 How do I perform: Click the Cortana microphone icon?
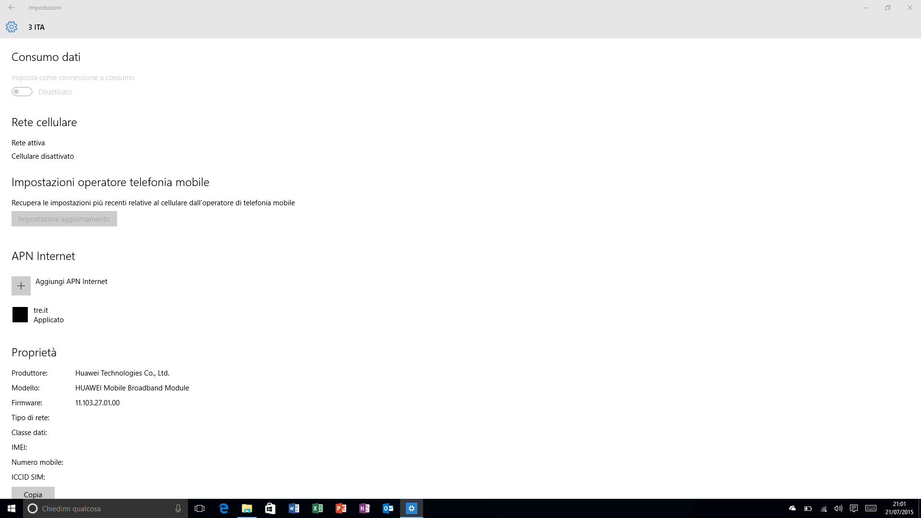point(178,508)
